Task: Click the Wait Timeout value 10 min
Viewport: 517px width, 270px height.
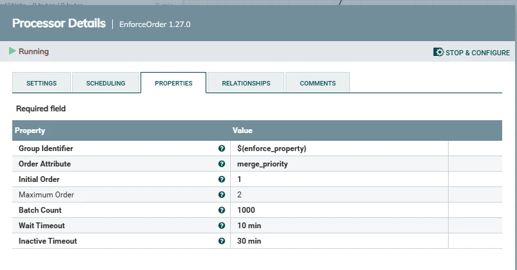Action: pos(249,226)
